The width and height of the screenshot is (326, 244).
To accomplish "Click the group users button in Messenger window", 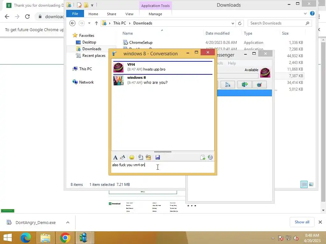I will coord(259,85).
